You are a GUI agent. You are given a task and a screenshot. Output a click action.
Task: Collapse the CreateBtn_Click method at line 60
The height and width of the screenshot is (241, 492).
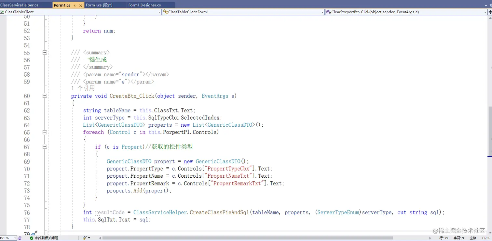[45, 96]
